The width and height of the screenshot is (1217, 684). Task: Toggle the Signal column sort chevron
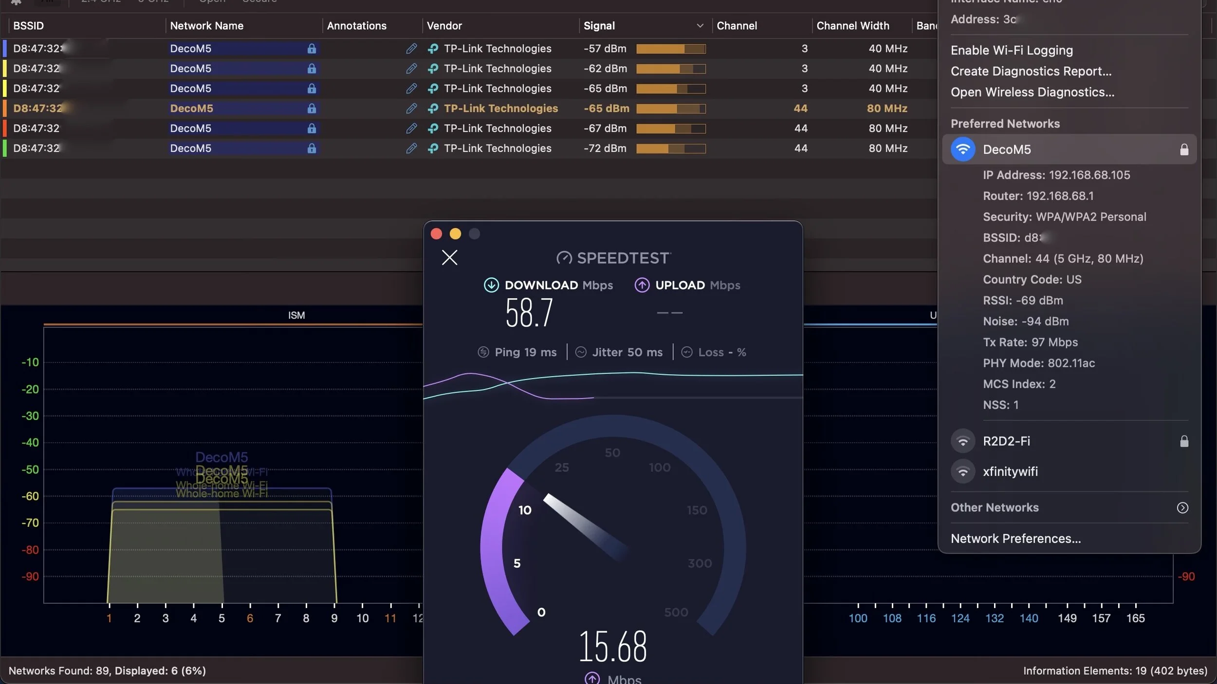(700, 26)
